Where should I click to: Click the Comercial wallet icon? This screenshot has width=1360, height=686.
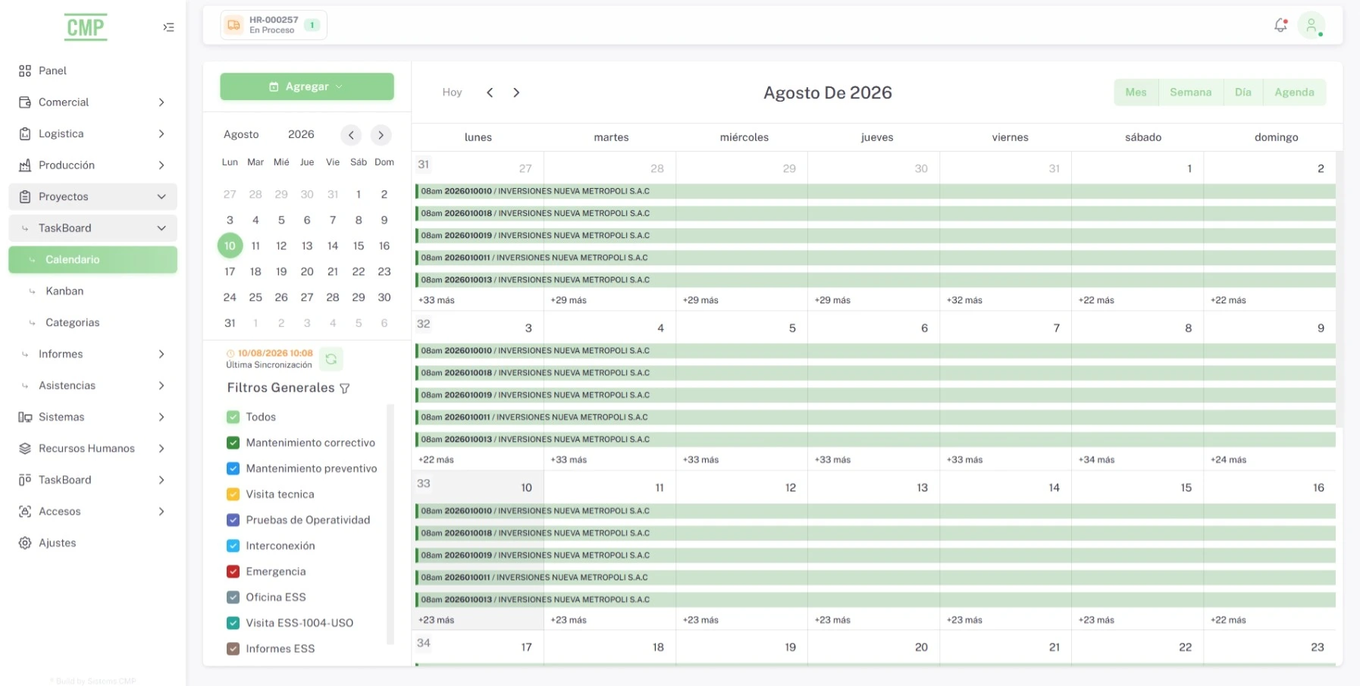(x=25, y=102)
